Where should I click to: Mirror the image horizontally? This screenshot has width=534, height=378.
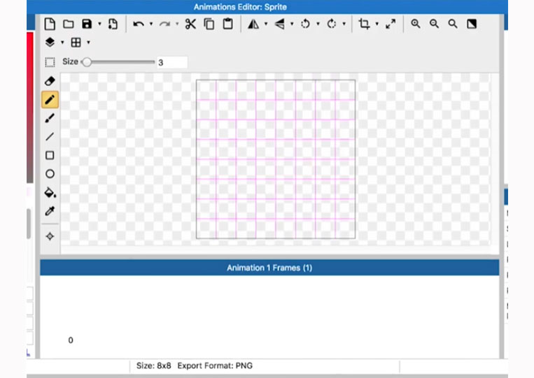tap(253, 24)
